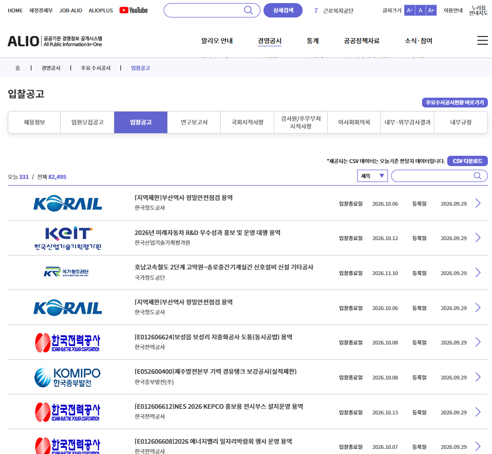Open arrow for 호남고속철도 2단계 row
The height and width of the screenshot is (454, 492).
pos(478,273)
